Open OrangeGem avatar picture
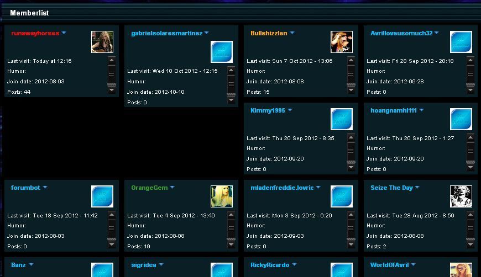This screenshot has width=481, height=277. [x=222, y=196]
